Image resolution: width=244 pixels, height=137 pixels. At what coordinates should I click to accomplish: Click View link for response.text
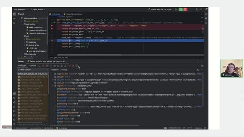tap(199, 74)
